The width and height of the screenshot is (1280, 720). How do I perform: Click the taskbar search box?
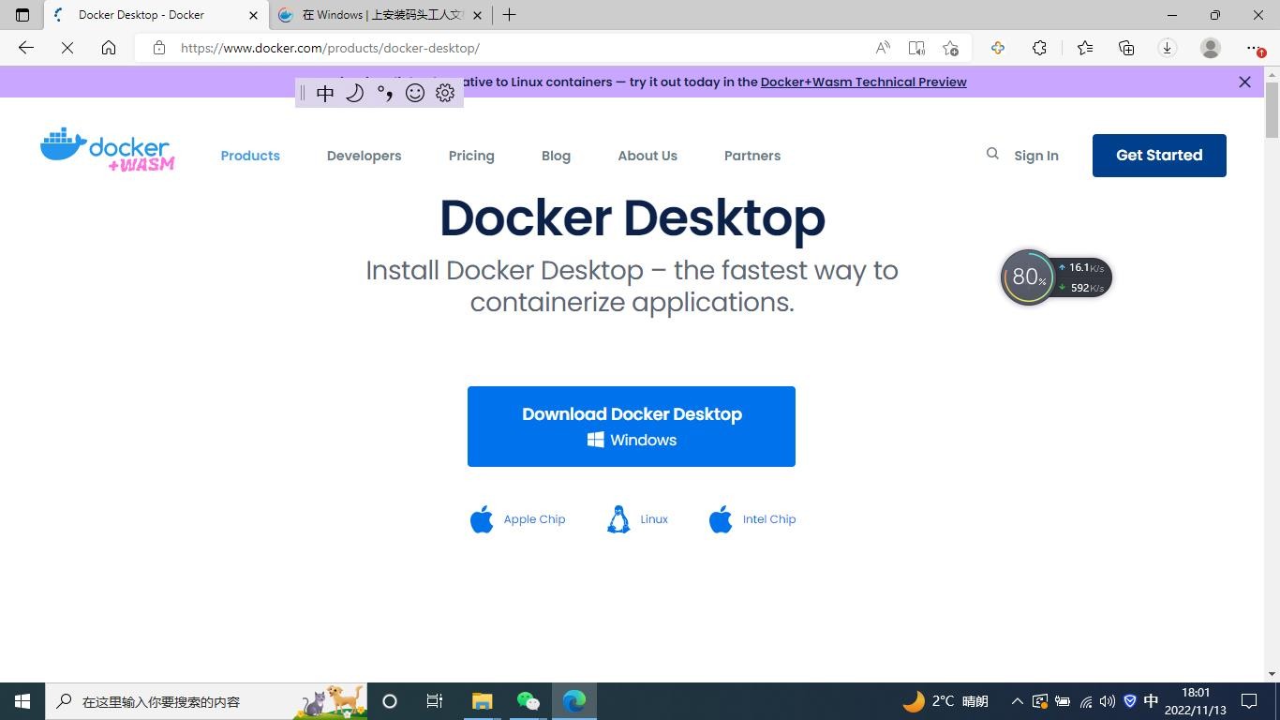click(x=206, y=701)
